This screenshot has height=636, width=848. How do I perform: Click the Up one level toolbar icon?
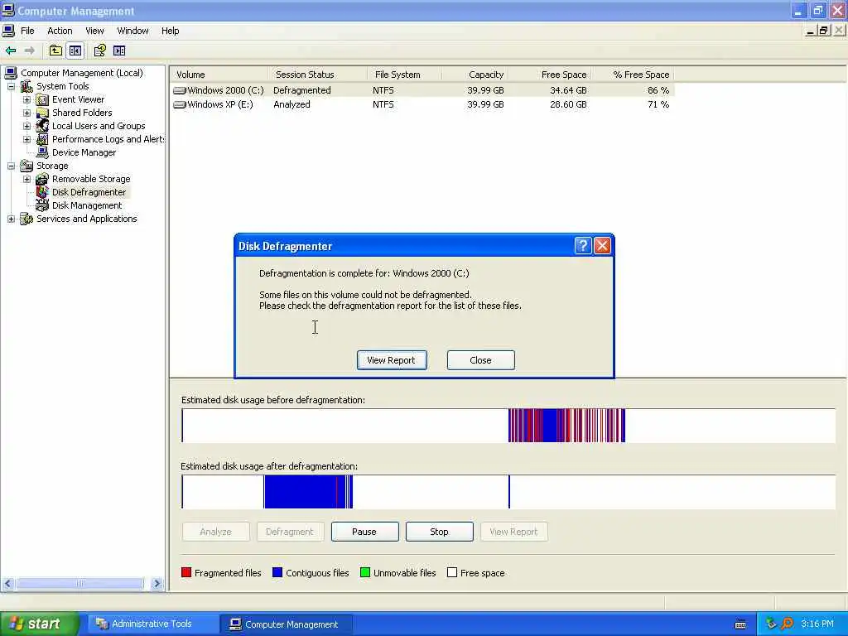55,51
